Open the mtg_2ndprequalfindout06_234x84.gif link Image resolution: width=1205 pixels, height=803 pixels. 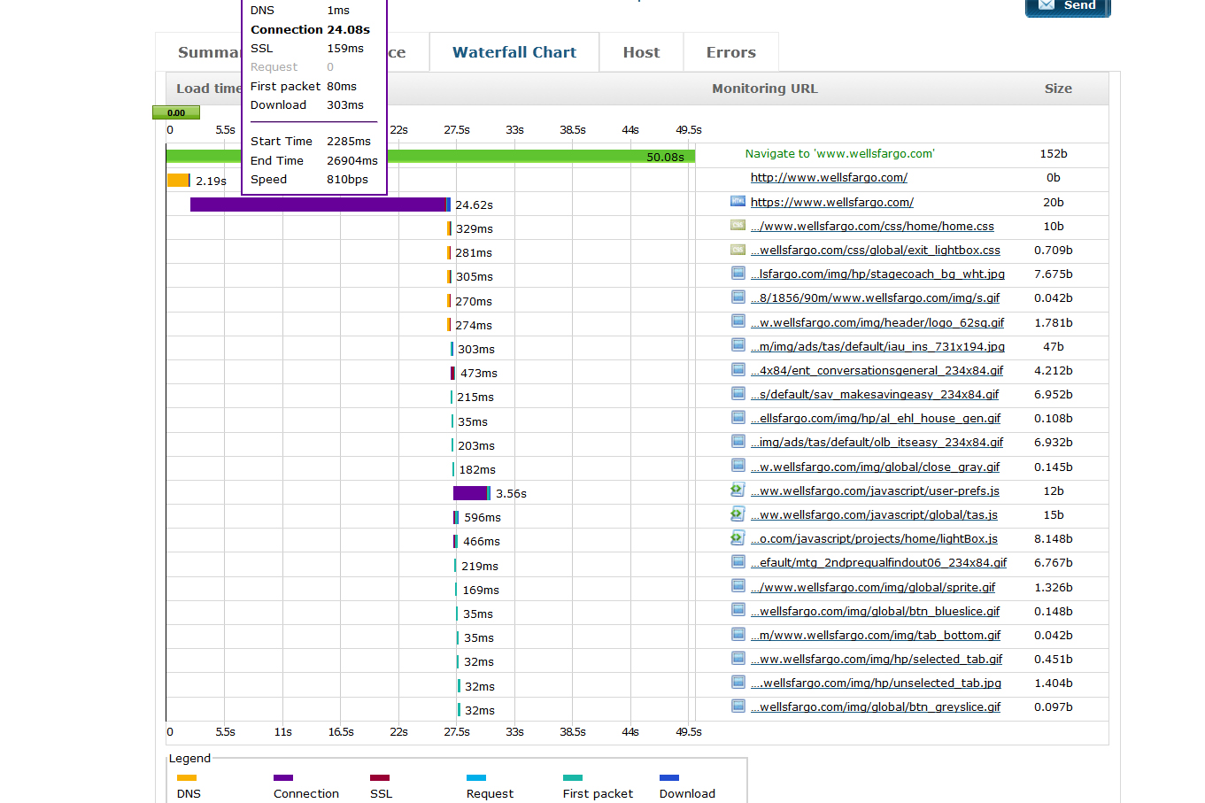[x=879, y=563]
